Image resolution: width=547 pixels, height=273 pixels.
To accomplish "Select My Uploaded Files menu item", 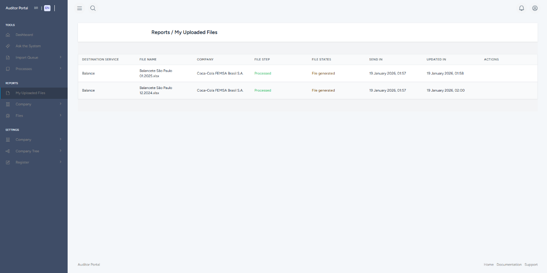I will (34, 93).
